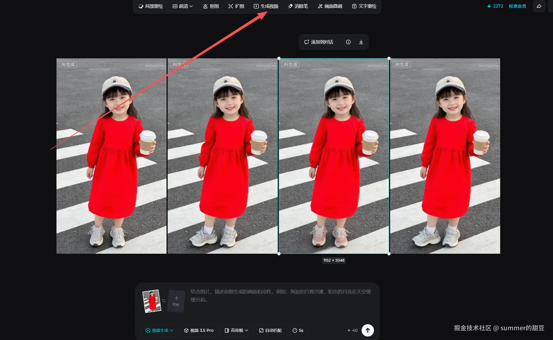Select the 扩图 expand image tool

click(x=236, y=6)
